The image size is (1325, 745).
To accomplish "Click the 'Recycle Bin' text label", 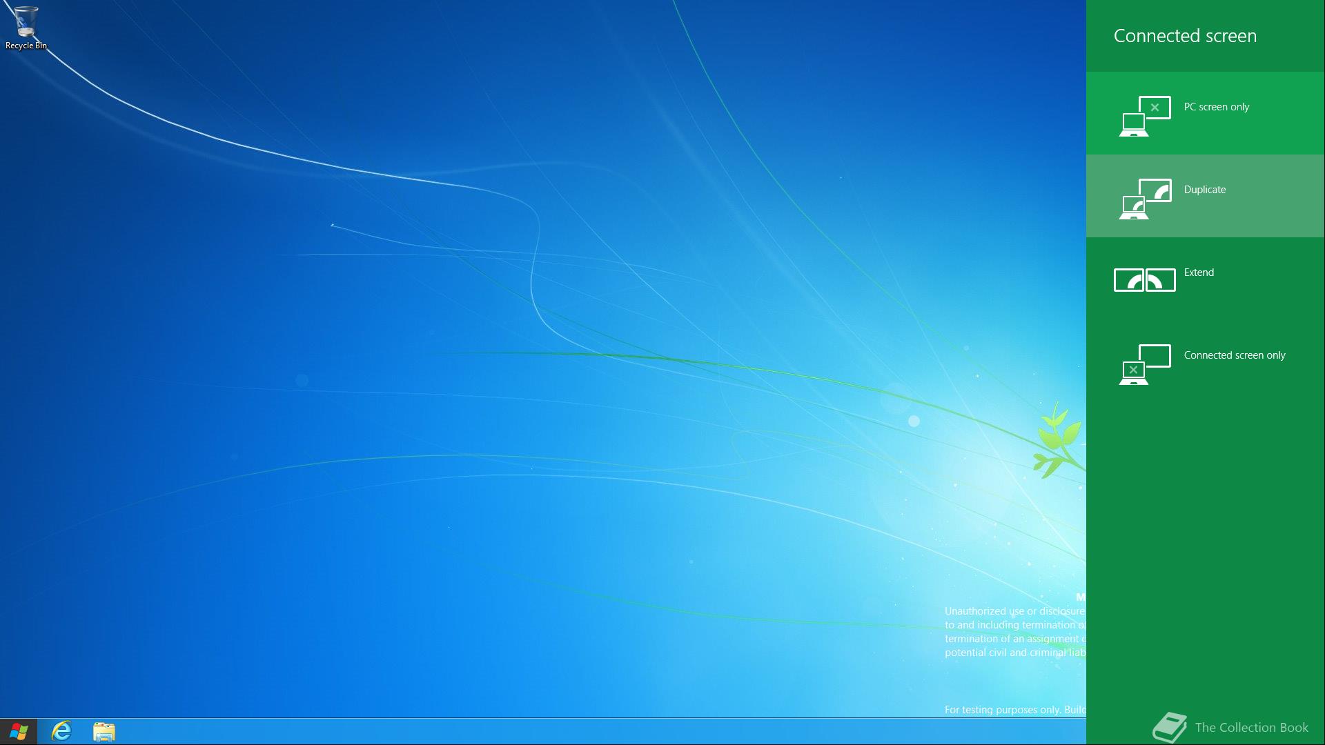I will (x=26, y=46).
